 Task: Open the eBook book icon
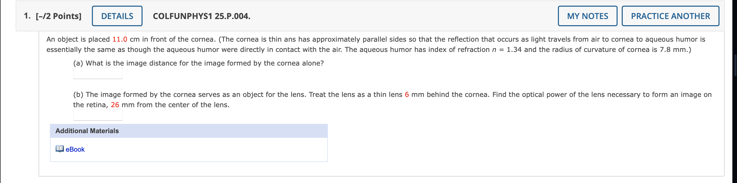59,149
